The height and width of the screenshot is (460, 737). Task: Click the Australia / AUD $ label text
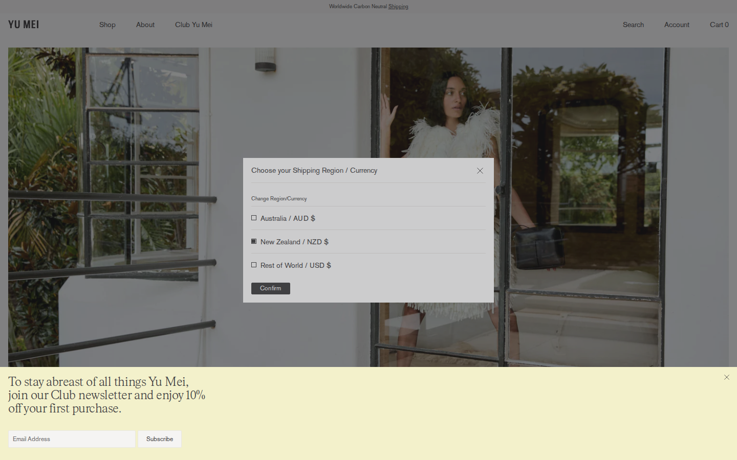[x=288, y=218]
